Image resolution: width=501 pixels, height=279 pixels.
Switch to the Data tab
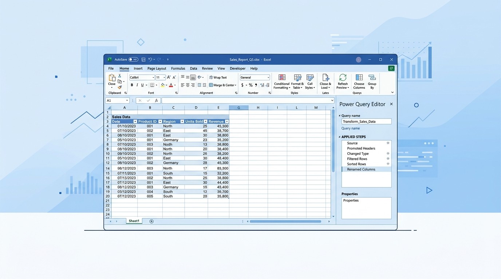click(193, 68)
